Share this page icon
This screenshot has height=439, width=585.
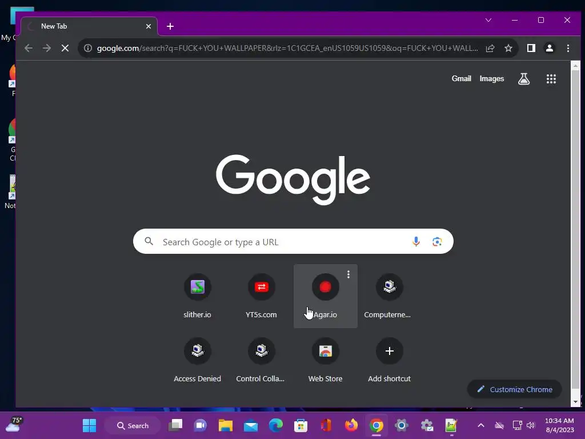tap(490, 48)
